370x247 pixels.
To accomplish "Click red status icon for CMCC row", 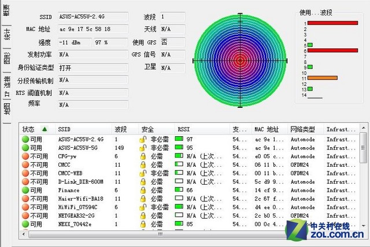I will 25,165.
